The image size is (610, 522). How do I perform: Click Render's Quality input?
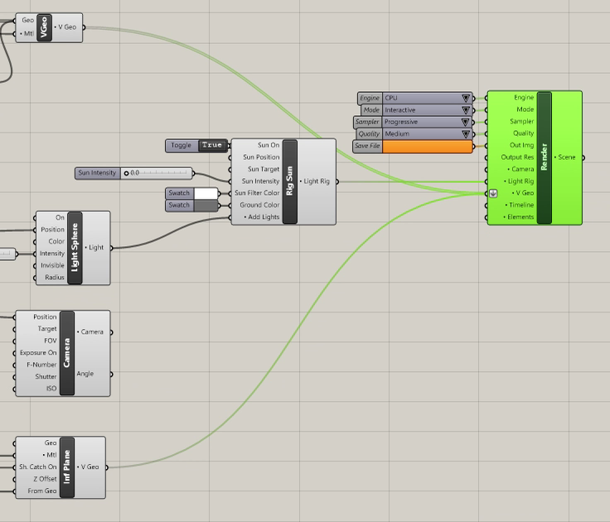tap(523, 133)
